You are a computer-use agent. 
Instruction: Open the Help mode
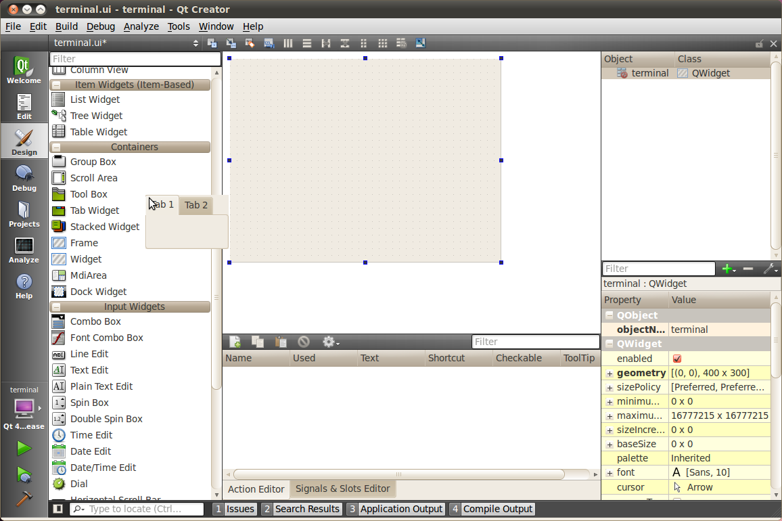tap(24, 286)
